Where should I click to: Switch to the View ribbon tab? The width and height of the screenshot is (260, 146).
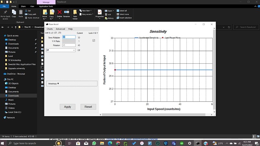(32, 6)
